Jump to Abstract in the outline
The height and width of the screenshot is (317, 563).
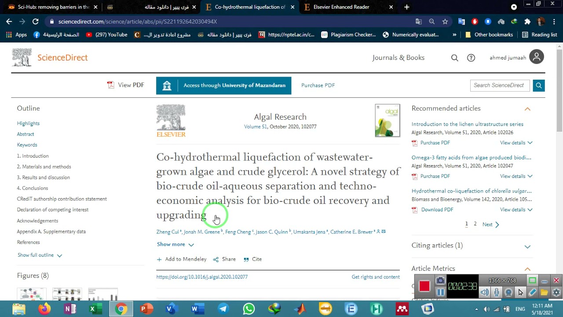[26, 134]
